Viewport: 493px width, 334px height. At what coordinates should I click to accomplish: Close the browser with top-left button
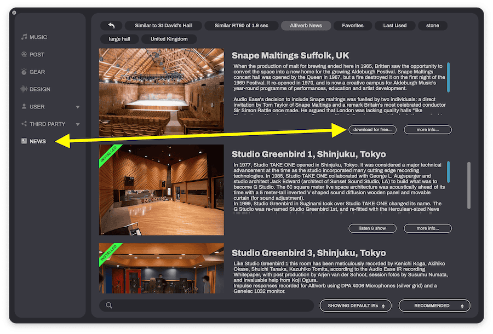click(14, 13)
